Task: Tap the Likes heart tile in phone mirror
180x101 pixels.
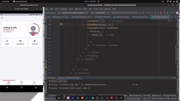Action: point(7,42)
